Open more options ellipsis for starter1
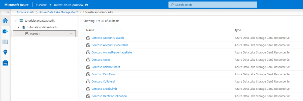Image resolution: width=303 pixels, height=101 pixels. click(x=72, y=34)
